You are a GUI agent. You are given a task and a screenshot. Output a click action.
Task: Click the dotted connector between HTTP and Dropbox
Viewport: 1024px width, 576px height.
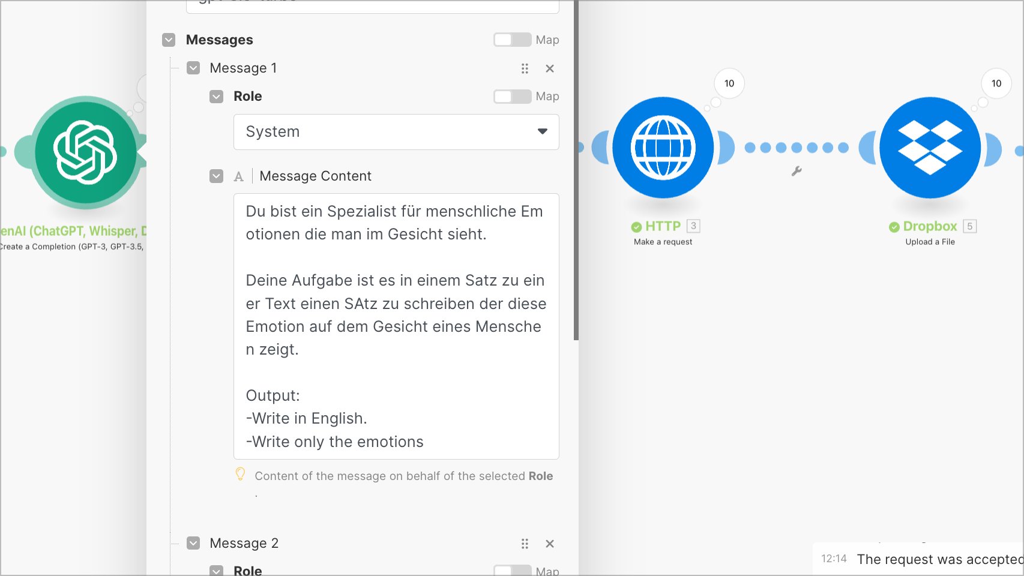point(797,148)
